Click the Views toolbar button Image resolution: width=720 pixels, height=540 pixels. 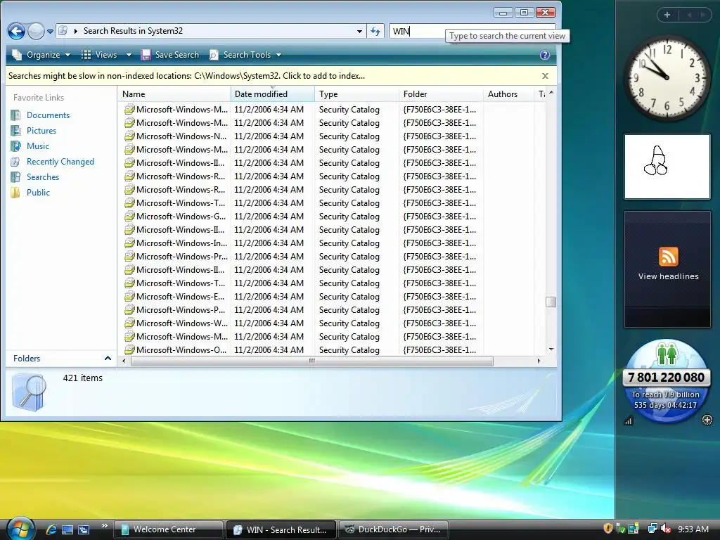(100, 55)
